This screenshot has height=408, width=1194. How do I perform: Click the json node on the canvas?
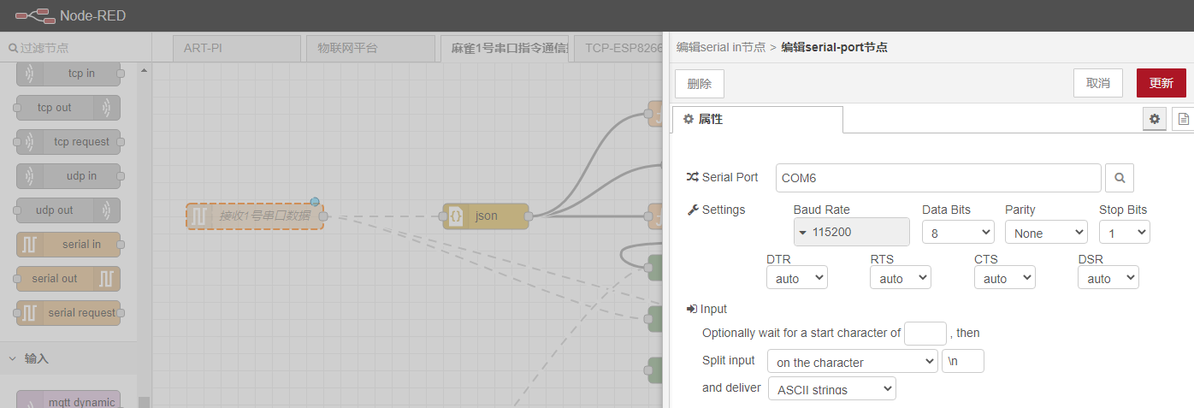click(x=486, y=216)
